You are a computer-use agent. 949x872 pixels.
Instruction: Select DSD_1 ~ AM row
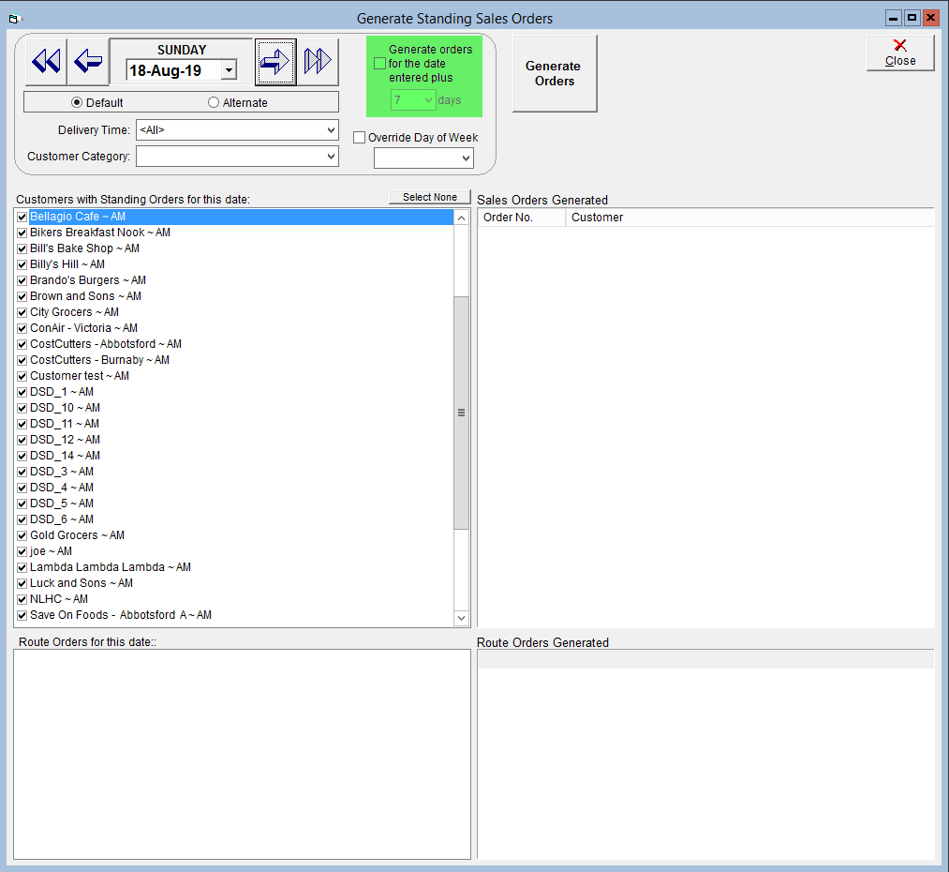(234, 392)
